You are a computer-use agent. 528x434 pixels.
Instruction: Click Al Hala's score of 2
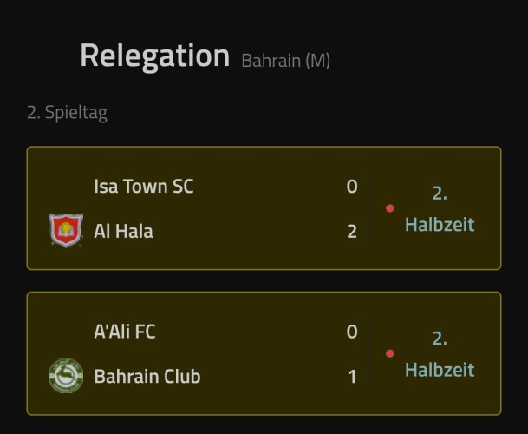[x=352, y=232]
